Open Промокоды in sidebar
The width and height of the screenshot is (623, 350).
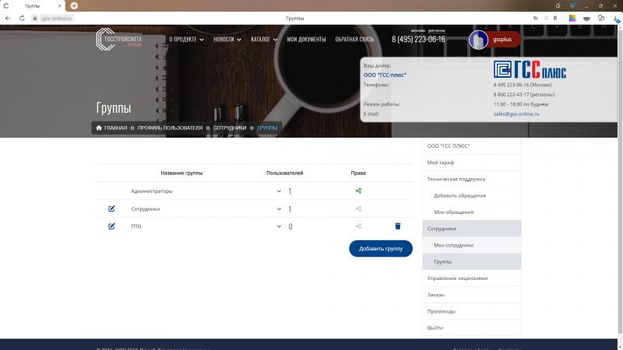coord(472,312)
